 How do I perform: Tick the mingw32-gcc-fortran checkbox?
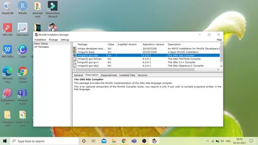(x=75, y=59)
